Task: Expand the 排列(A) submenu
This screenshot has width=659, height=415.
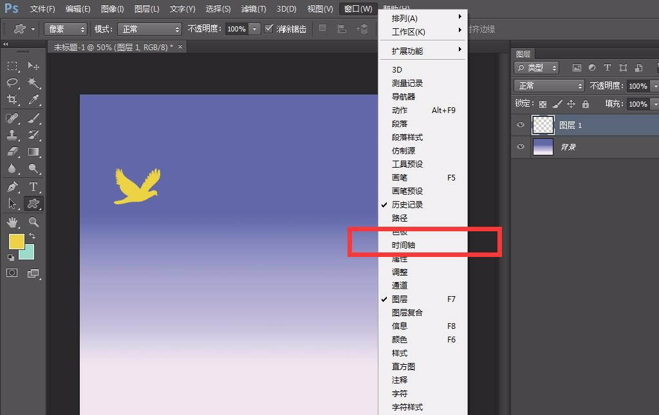Action: click(x=423, y=18)
